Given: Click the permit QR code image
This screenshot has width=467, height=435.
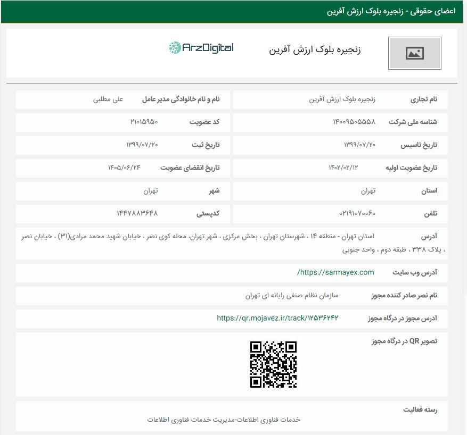Looking at the screenshot, I should pyautogui.click(x=273, y=364).
